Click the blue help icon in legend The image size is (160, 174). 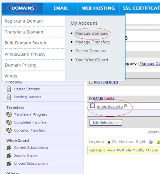(x=151, y=142)
